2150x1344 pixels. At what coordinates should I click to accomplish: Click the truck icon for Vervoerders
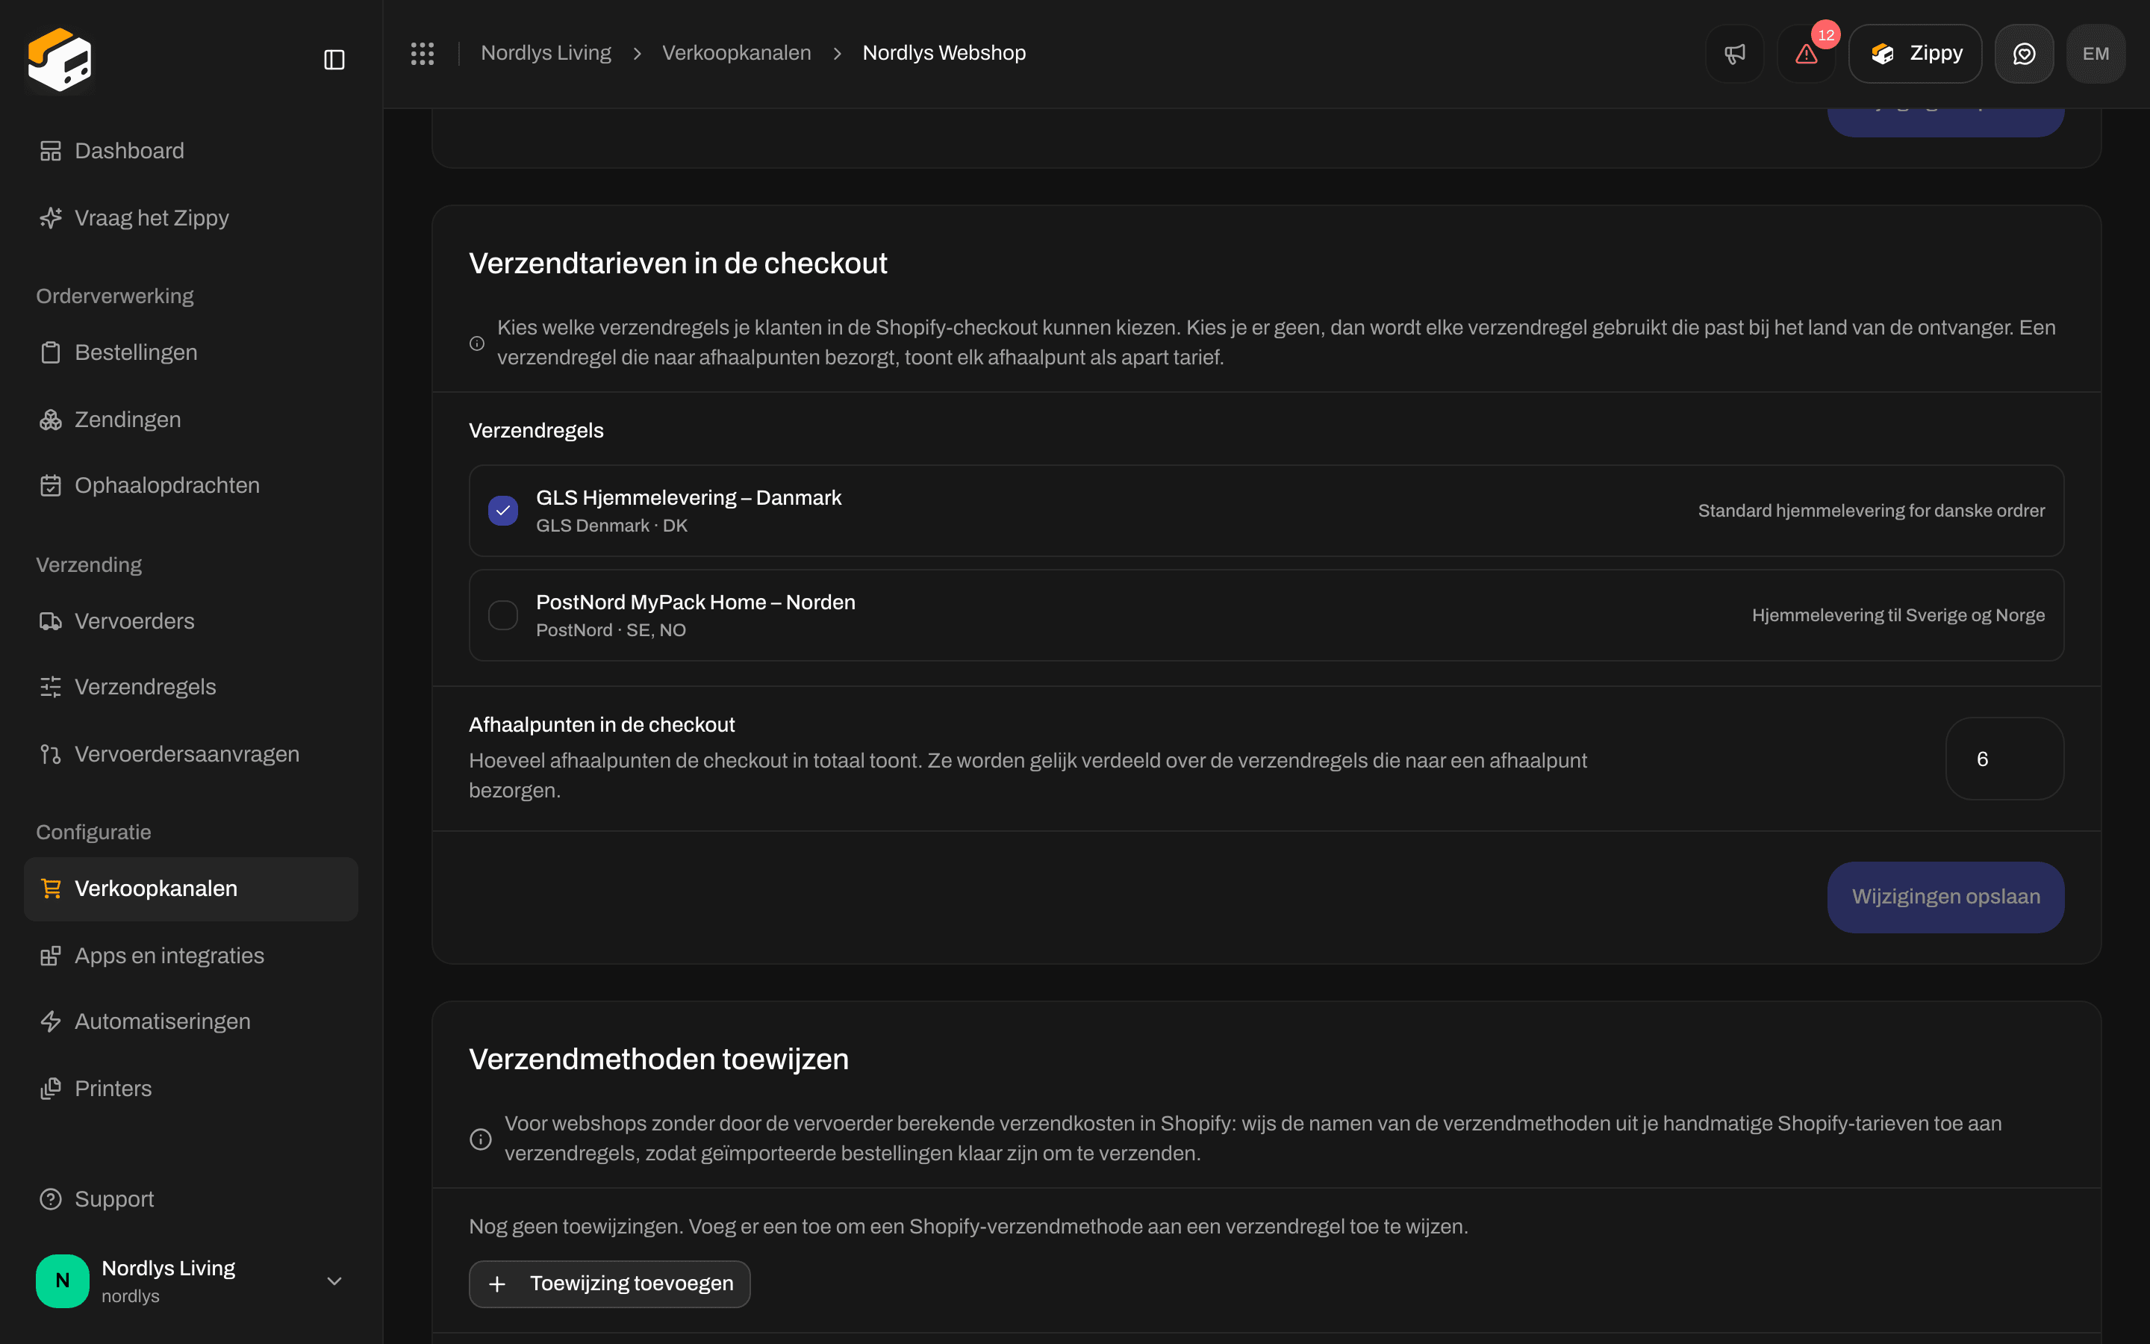(x=51, y=621)
